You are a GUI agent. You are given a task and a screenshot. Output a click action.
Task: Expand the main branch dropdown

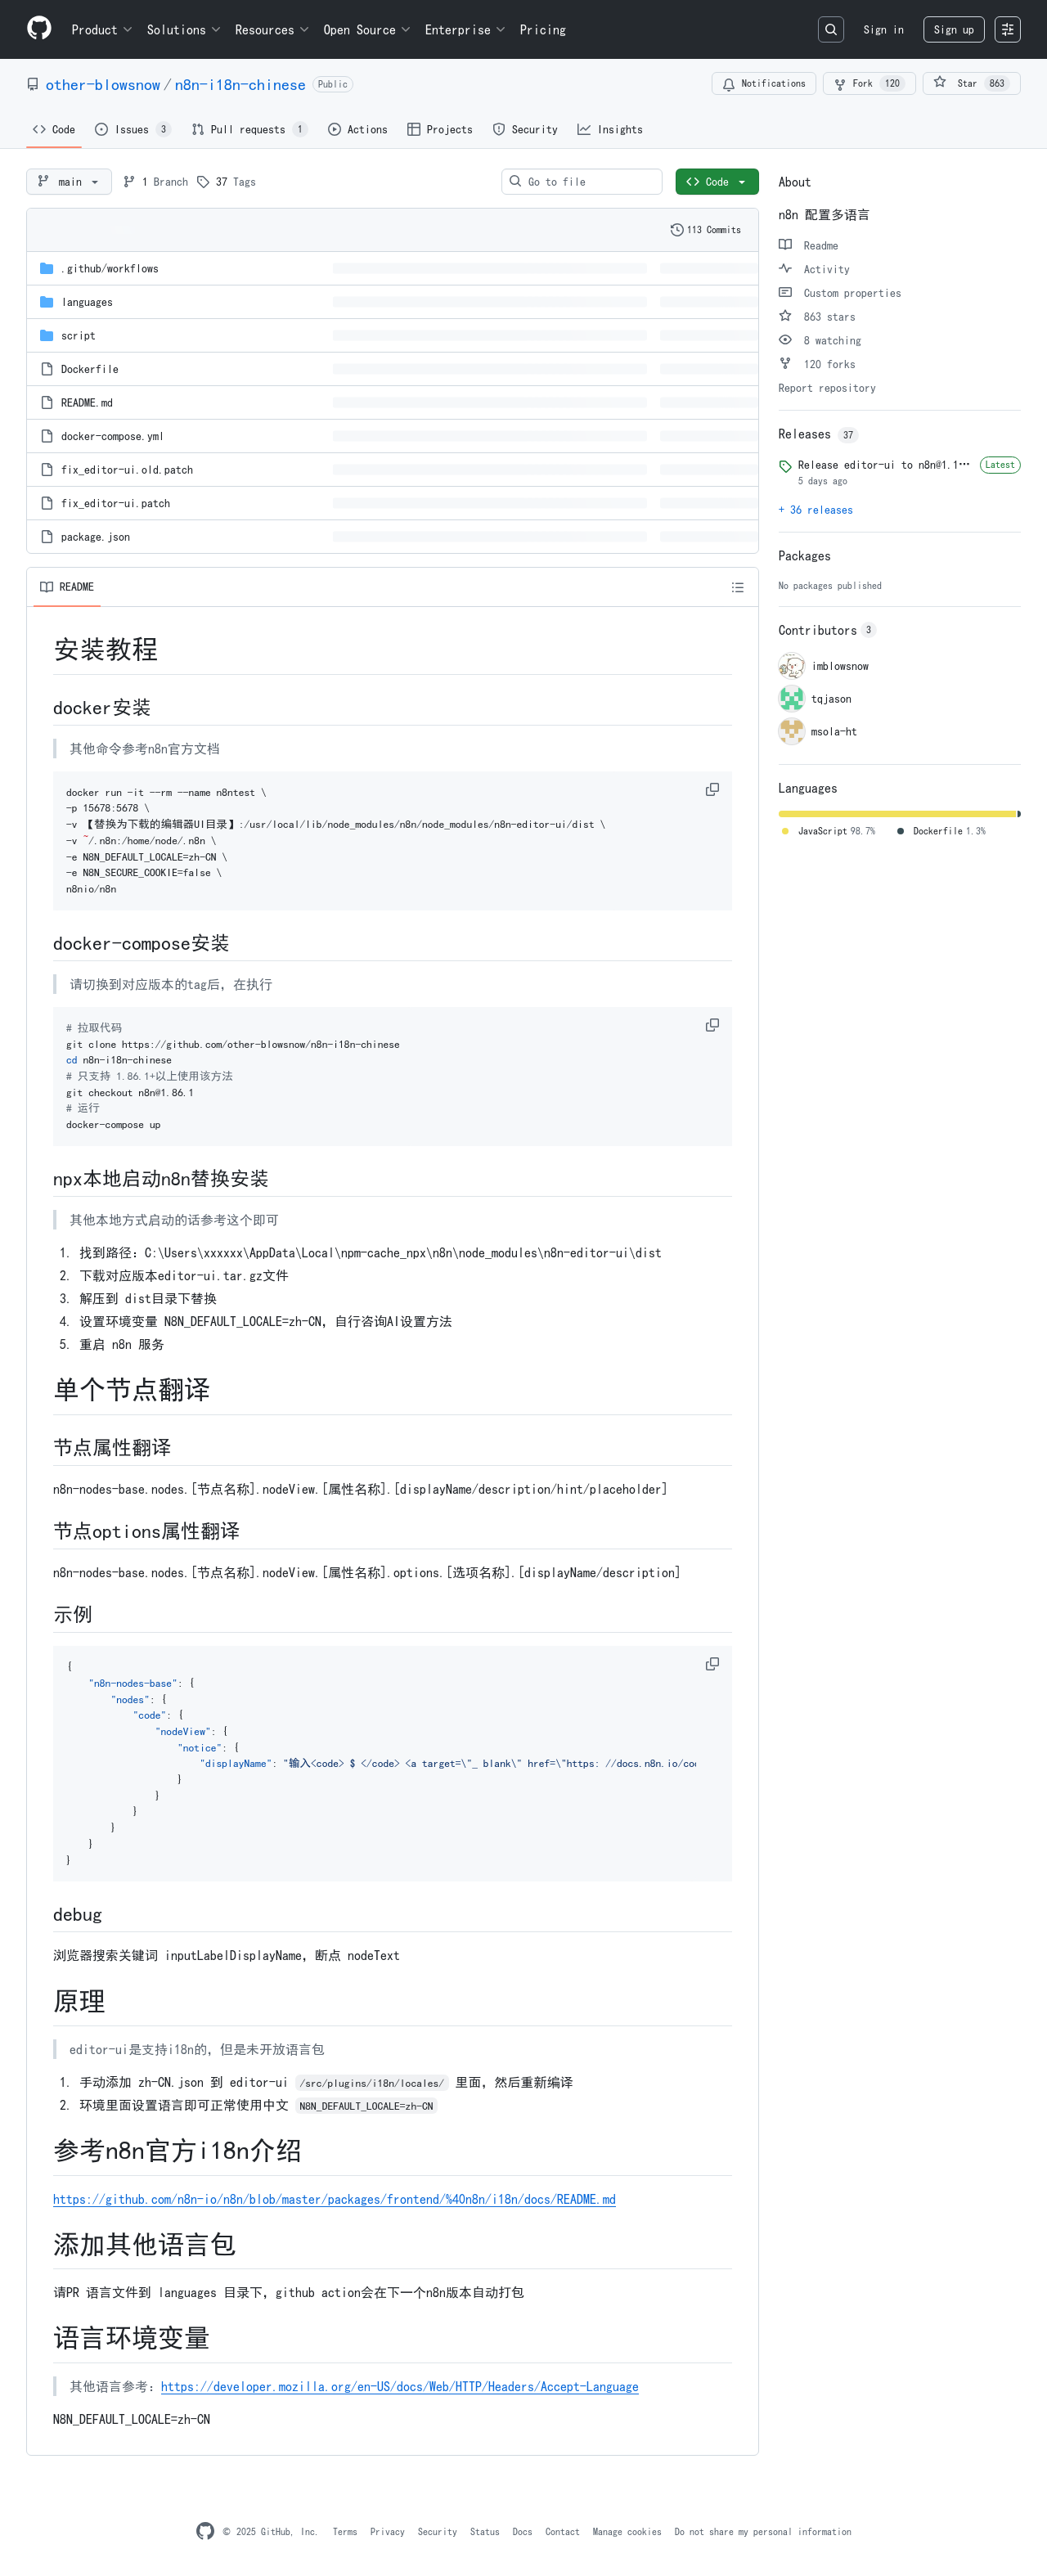(x=69, y=182)
